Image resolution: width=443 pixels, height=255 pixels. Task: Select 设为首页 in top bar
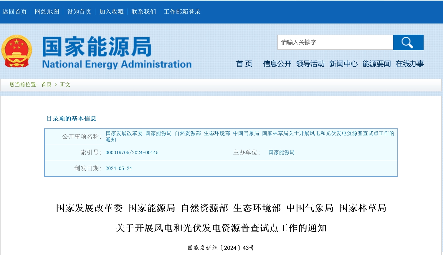[x=79, y=12]
